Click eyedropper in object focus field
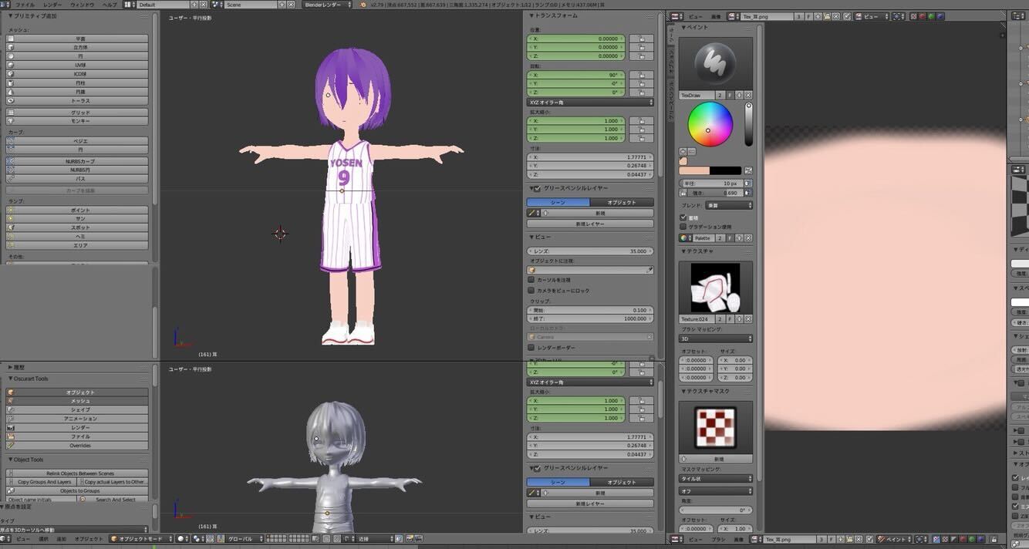Image resolution: width=1029 pixels, height=549 pixels. tap(649, 271)
